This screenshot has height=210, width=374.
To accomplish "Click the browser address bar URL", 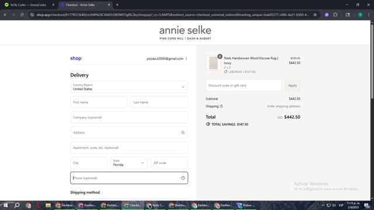I will (x=172, y=15).
